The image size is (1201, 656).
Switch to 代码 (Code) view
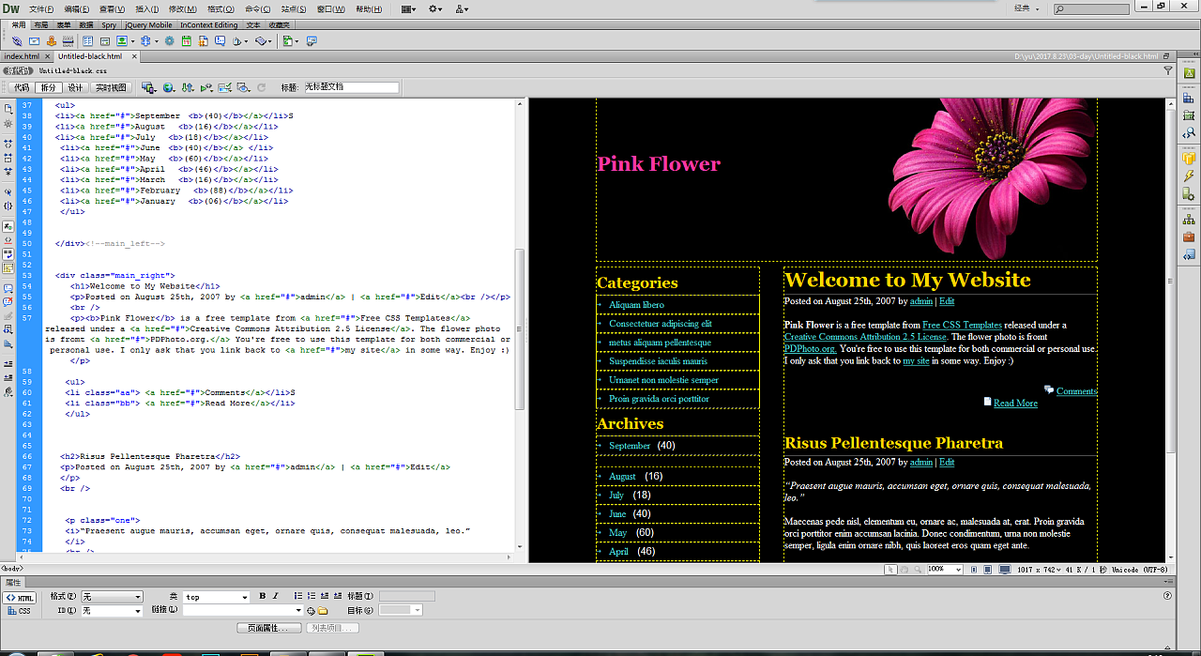point(21,87)
